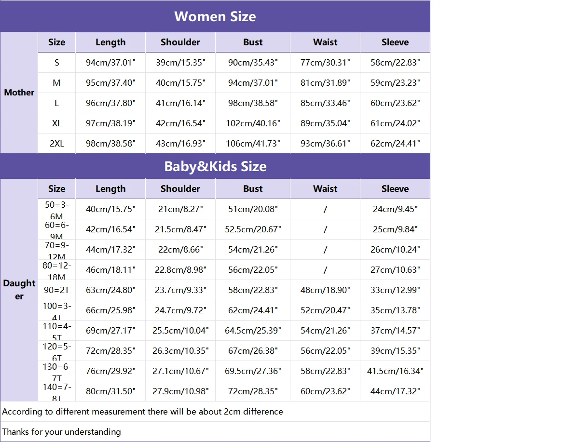Viewport: 563px width, 442px height.
Task: Click kids bust 52.5cm/20.67"
Action: click(253, 229)
